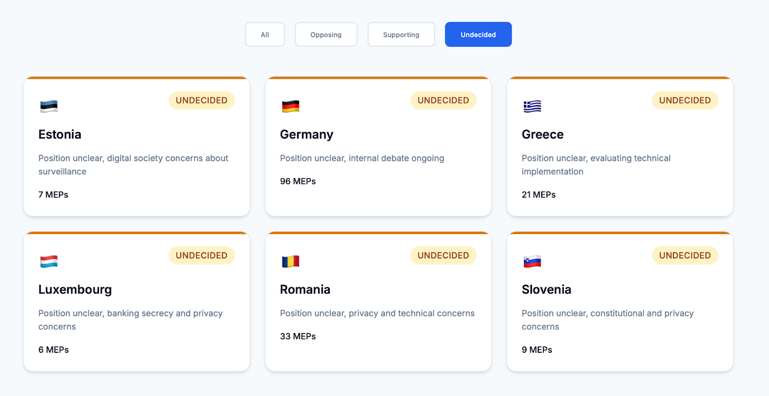The width and height of the screenshot is (769, 396).
Task: Open the Estonia country heading
Action: [60, 135]
